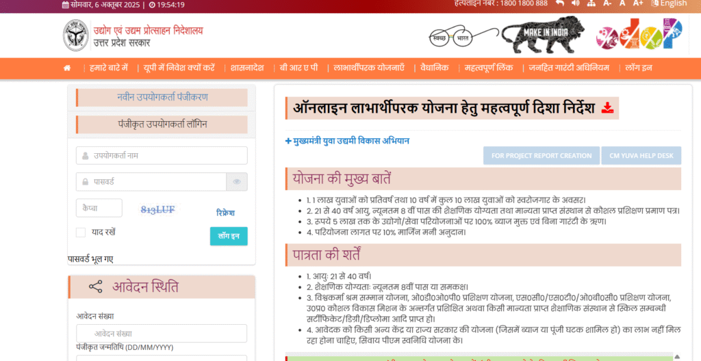Expand 'मुख्यमंत्री युवा उद्यमी विकास अभियान' section

(x=347, y=141)
